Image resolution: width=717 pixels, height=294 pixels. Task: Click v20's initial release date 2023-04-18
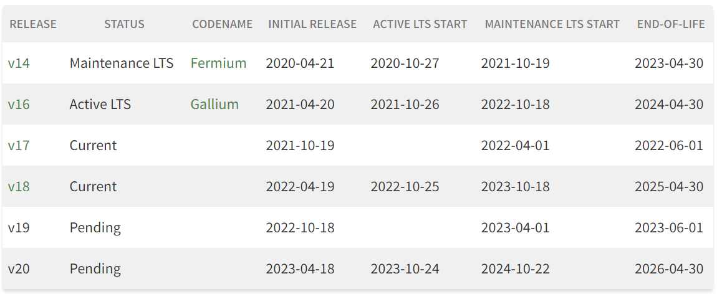point(300,268)
